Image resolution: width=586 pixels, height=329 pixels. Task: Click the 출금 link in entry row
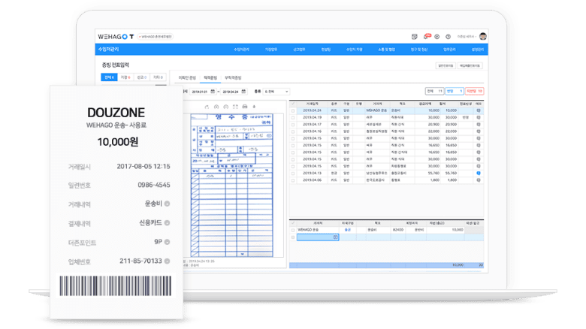coord(348,230)
